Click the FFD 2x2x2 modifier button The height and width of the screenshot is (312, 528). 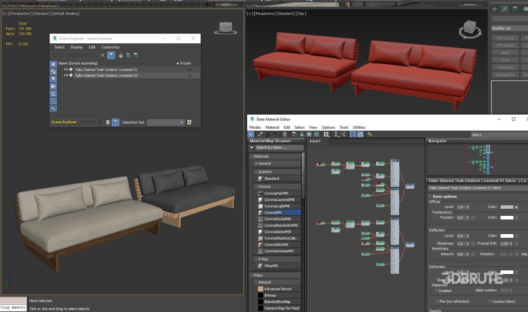(505, 38)
